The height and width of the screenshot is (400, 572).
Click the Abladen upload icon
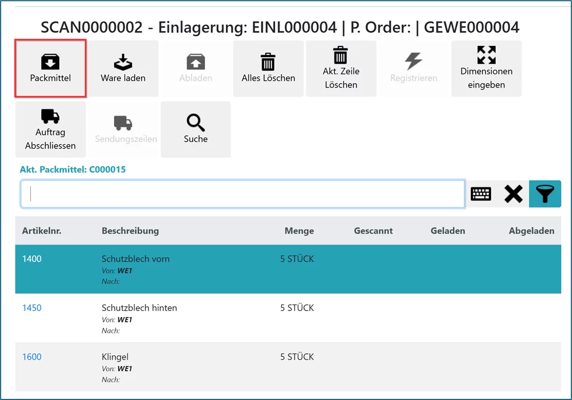(x=196, y=68)
